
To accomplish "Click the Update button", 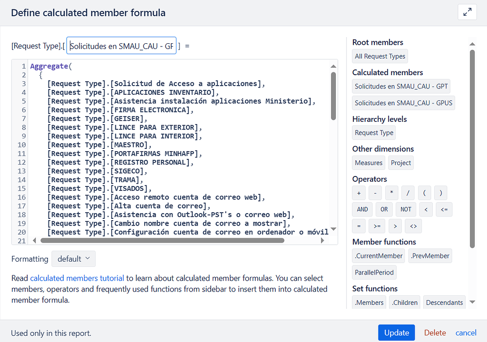I will click(x=396, y=332).
